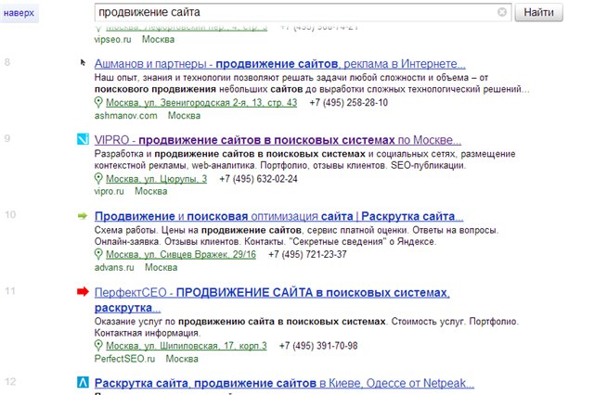
Task: Click map pin icon for Звенигородская address
Action: pyautogui.click(x=98, y=103)
